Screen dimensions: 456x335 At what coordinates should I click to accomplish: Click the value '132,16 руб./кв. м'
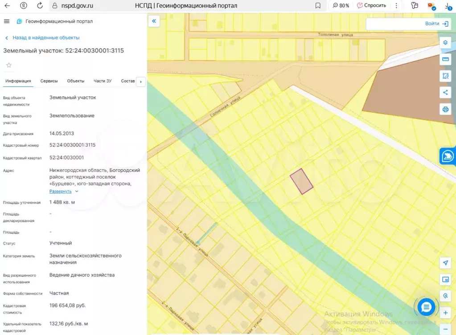point(69,324)
